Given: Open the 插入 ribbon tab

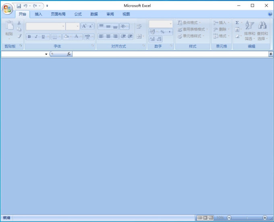Looking at the screenshot, I should 38,14.
